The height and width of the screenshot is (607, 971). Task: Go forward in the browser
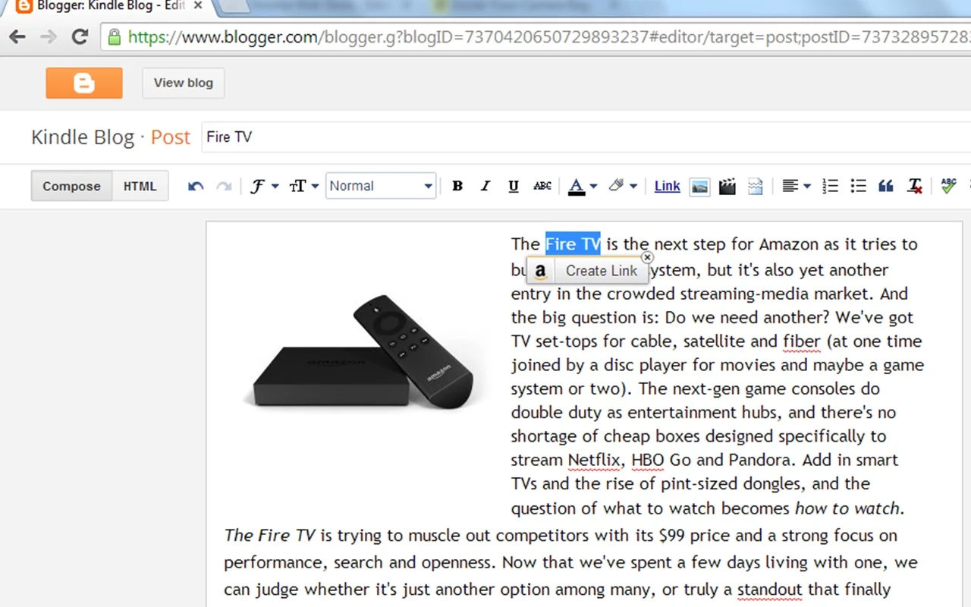pos(48,36)
